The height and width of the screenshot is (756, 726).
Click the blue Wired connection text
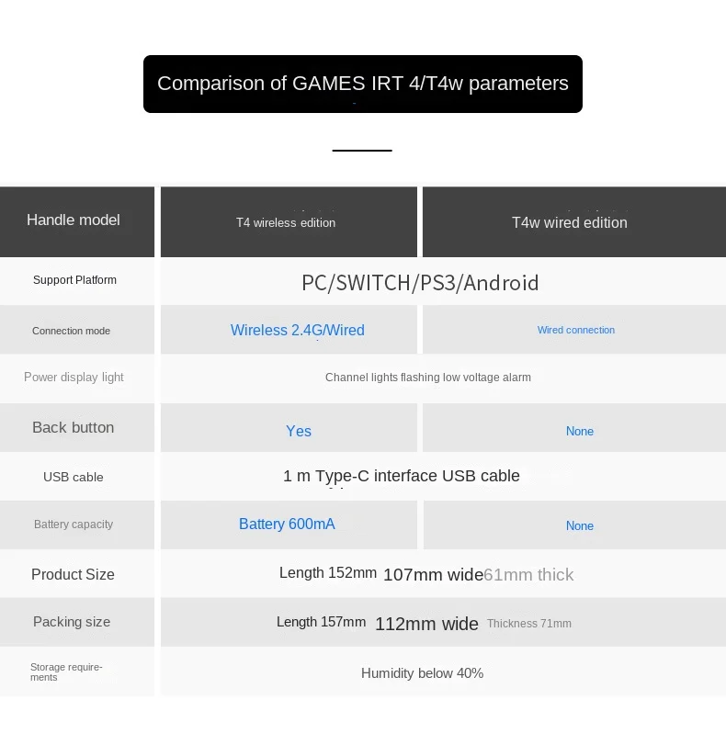pyautogui.click(x=576, y=330)
